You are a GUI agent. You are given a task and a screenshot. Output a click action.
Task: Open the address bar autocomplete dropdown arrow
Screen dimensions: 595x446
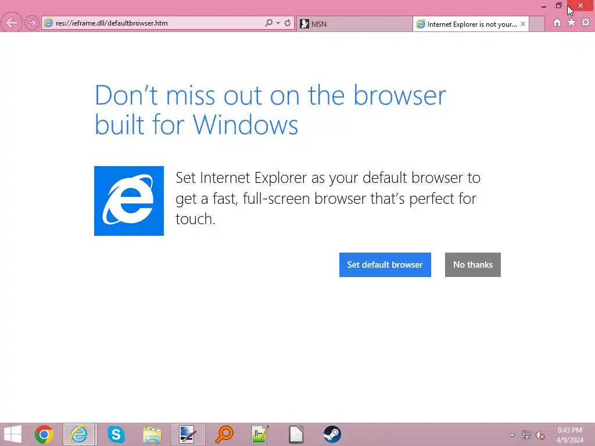point(278,23)
